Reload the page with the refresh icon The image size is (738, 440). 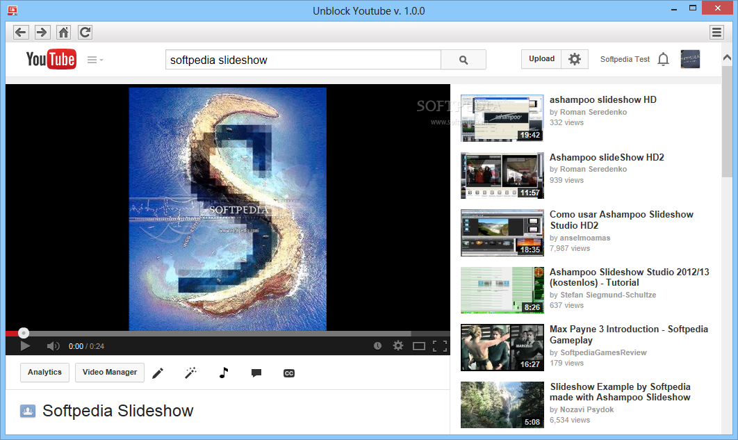(x=85, y=33)
